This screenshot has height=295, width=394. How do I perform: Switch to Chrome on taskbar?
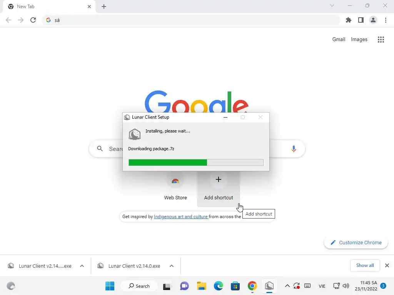[x=252, y=286]
